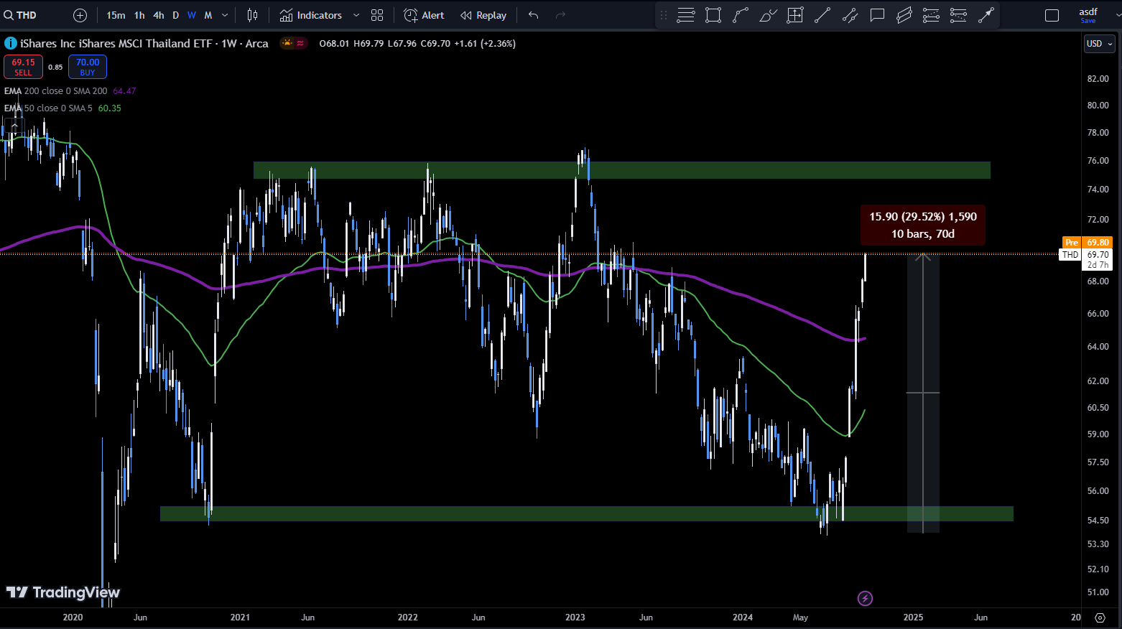The image size is (1122, 629).
Task: Click the blue symbol info icon
Action: click(x=11, y=43)
